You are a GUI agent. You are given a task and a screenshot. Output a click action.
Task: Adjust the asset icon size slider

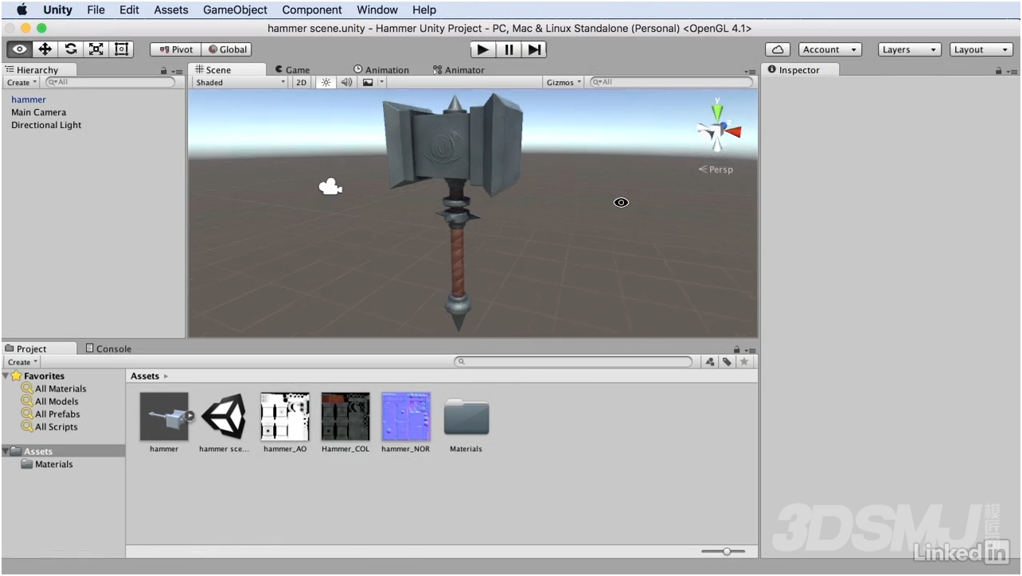[723, 551]
